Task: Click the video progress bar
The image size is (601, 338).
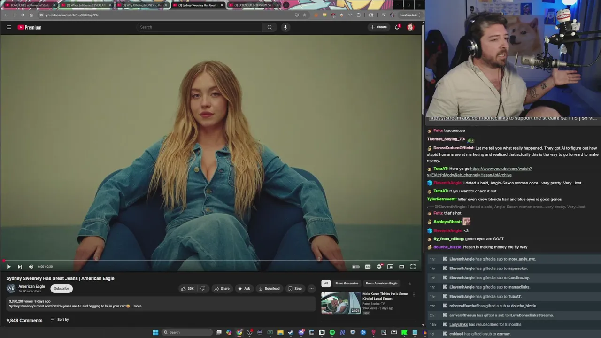Action: (x=211, y=261)
